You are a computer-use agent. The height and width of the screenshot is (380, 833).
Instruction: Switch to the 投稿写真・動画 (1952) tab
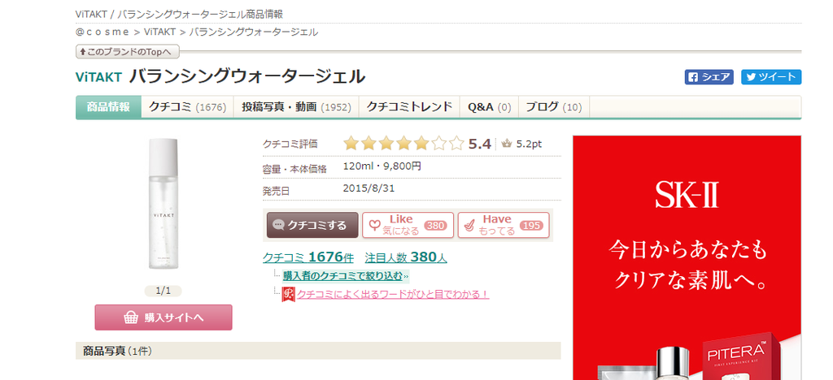296,106
